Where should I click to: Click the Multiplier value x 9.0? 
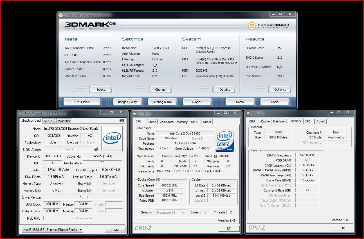point(169,190)
